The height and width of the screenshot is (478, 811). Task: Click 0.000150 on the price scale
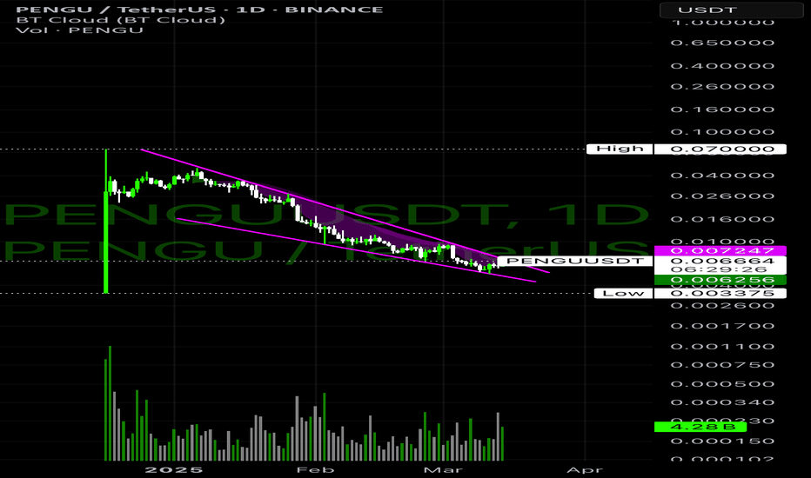coord(722,441)
